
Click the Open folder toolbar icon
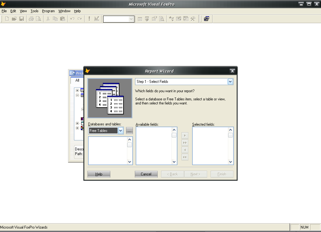pos(14,19)
